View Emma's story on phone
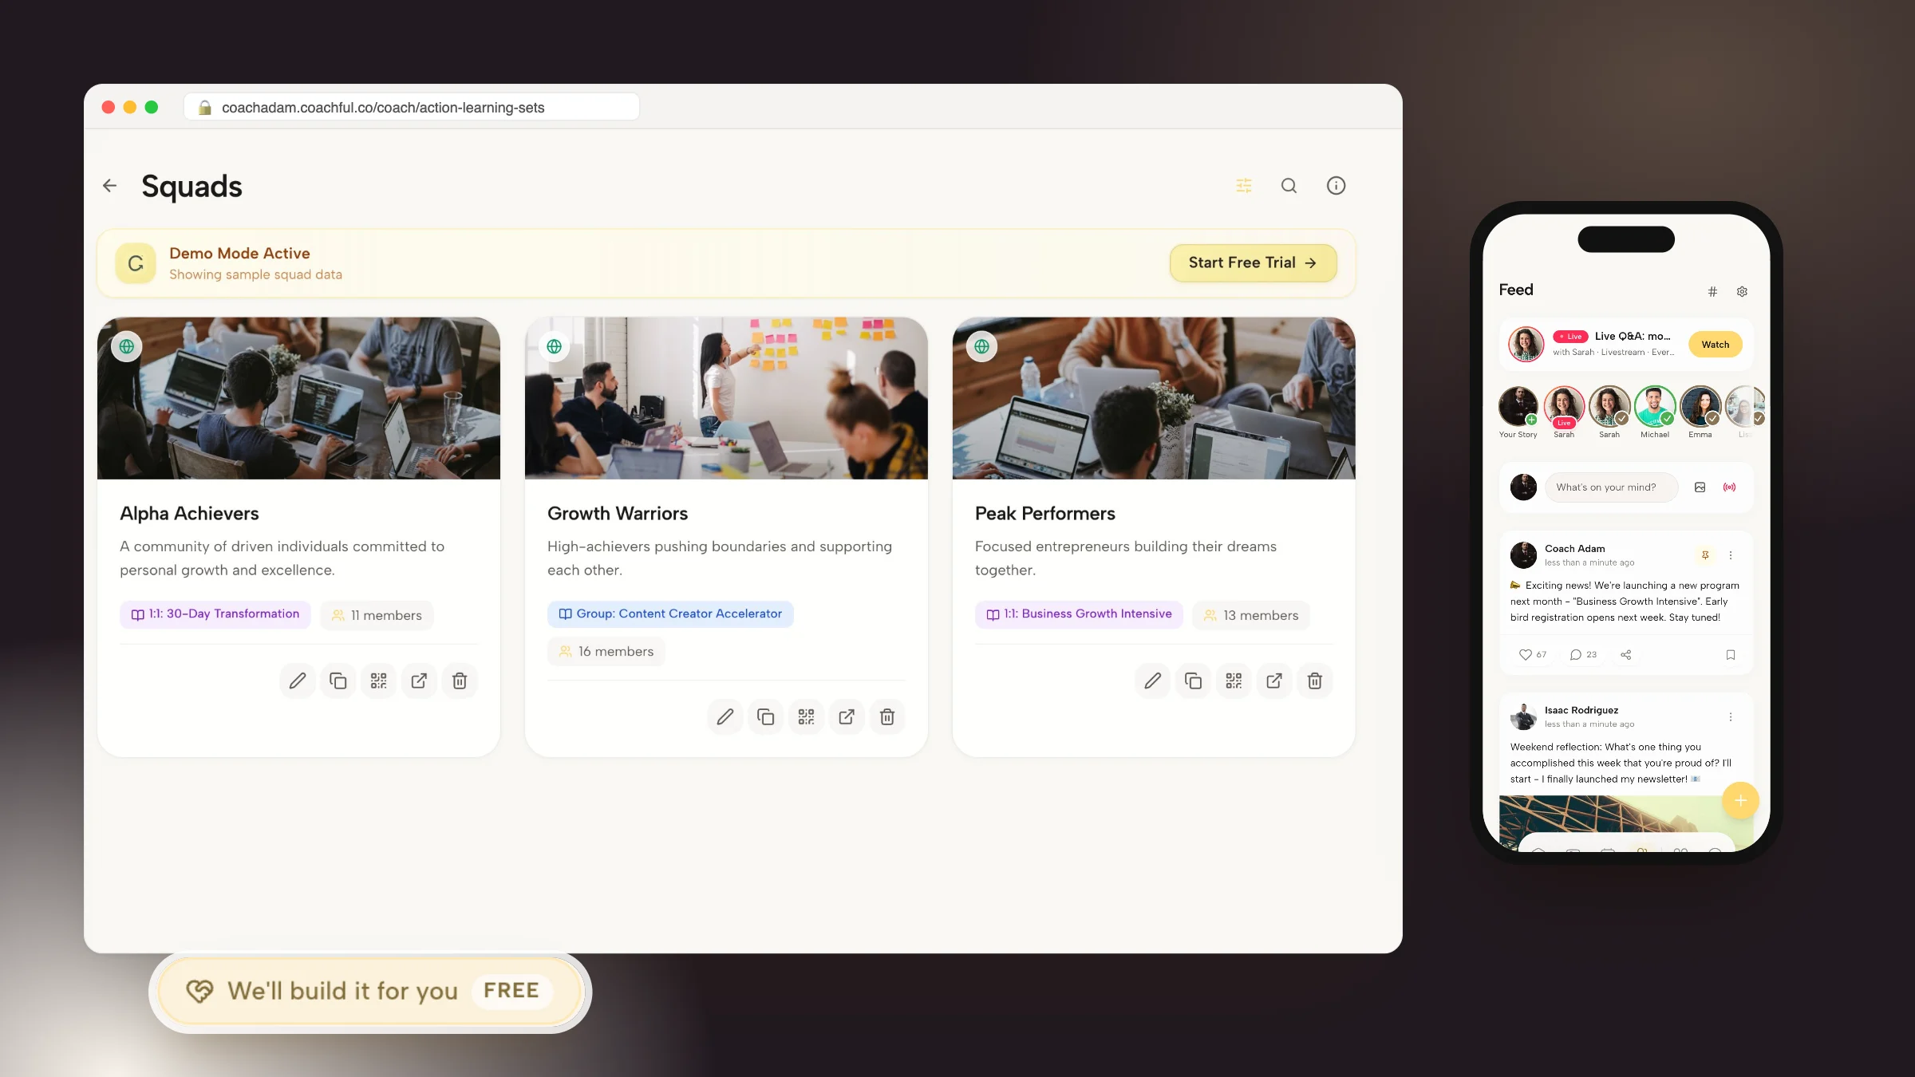The width and height of the screenshot is (1915, 1077). point(1700,407)
